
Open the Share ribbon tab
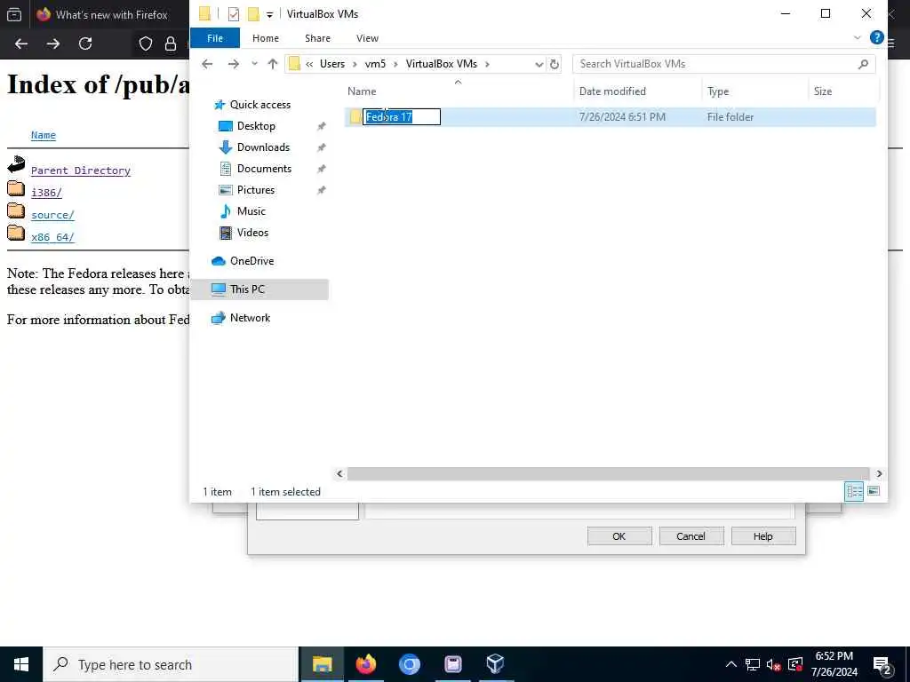tap(317, 37)
